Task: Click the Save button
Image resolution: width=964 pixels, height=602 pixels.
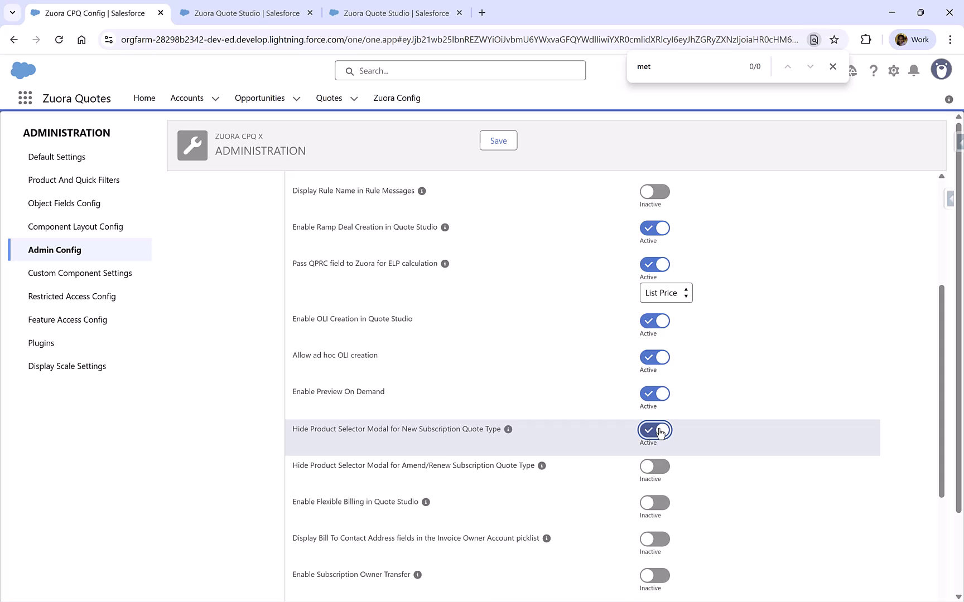Action: [x=498, y=140]
